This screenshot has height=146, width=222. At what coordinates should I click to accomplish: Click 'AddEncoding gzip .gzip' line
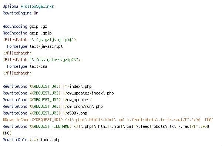point(27,33)
